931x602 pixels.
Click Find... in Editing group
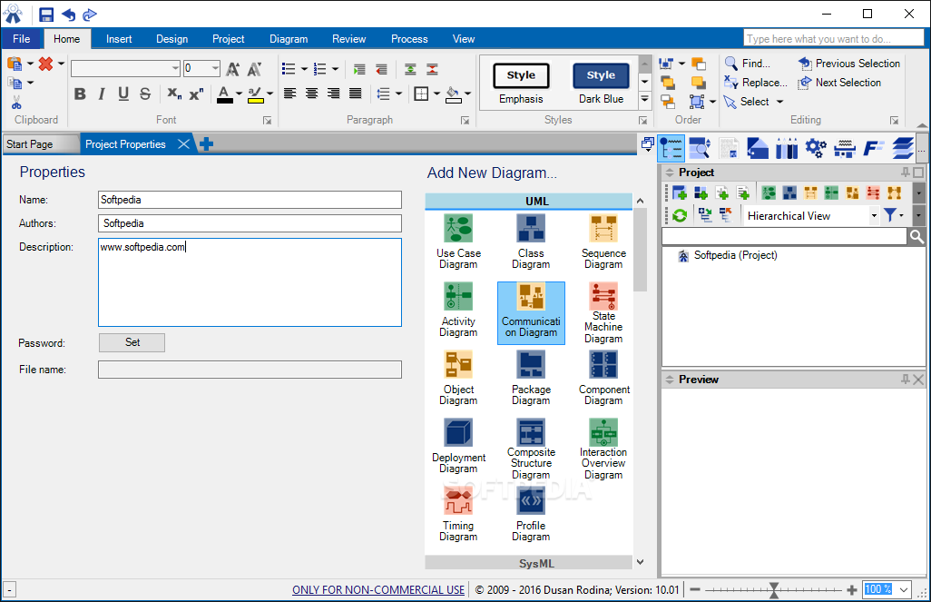tap(748, 63)
